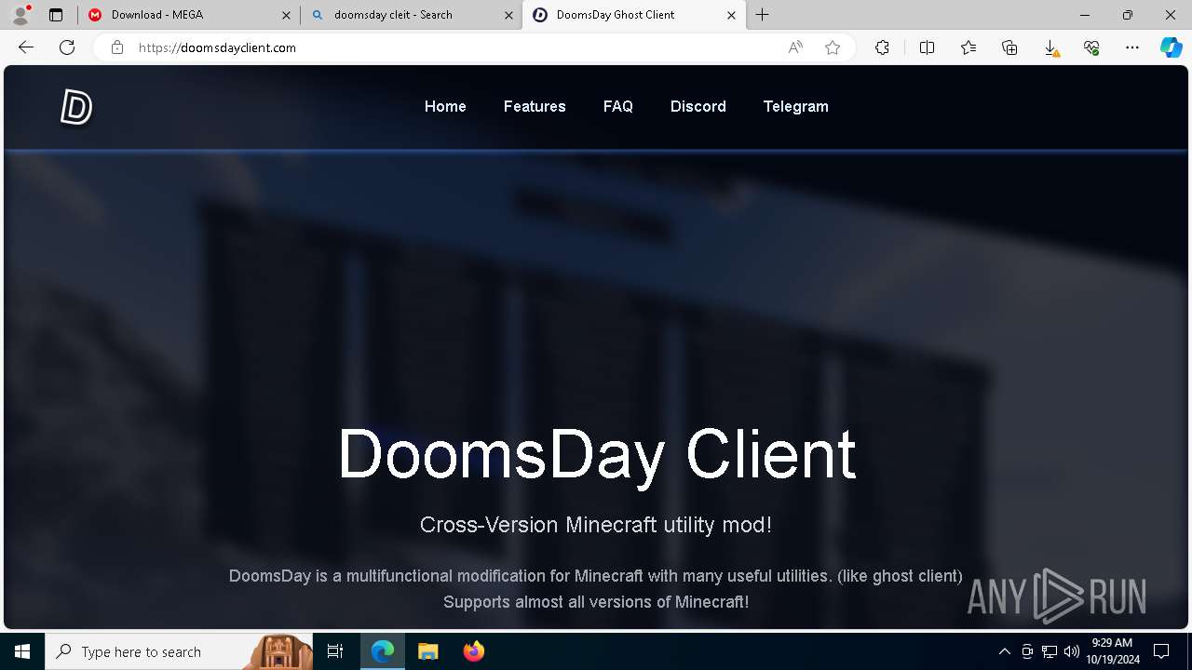Click Cross-Version Minecraft utility mod! subtitle

[x=596, y=525]
